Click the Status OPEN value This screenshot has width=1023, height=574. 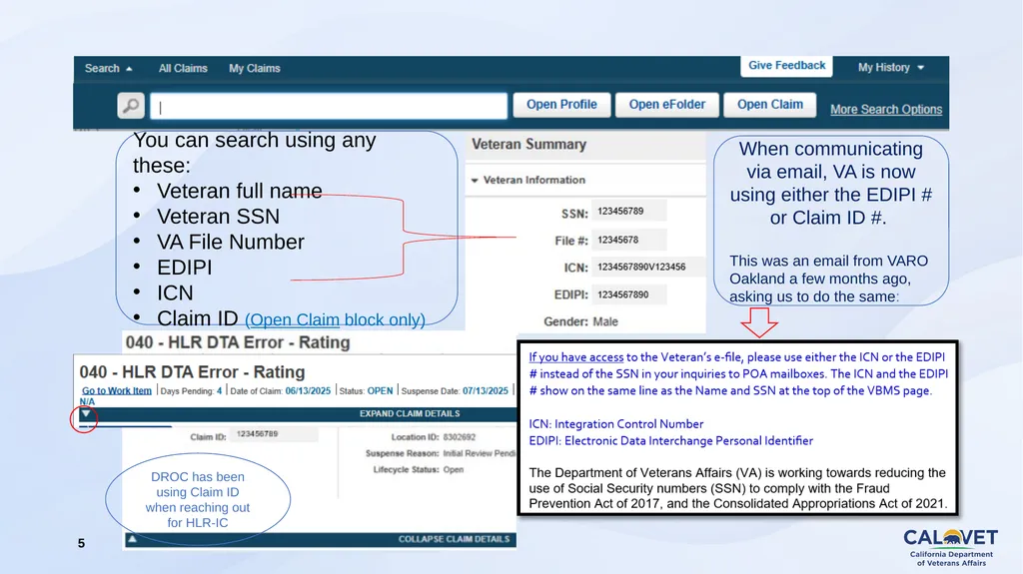[380, 391]
